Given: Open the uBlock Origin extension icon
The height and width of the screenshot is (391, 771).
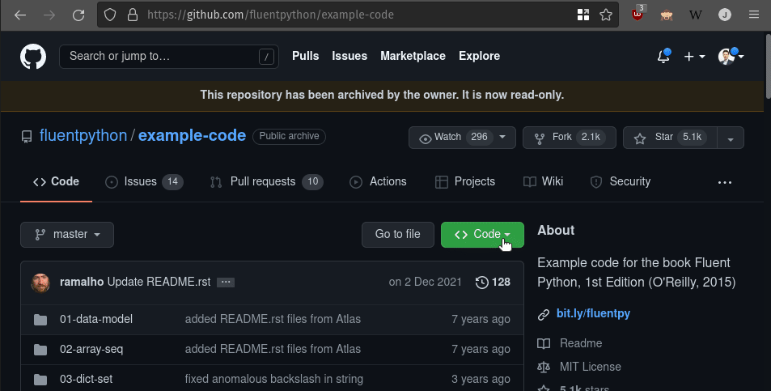Looking at the screenshot, I should (x=638, y=14).
